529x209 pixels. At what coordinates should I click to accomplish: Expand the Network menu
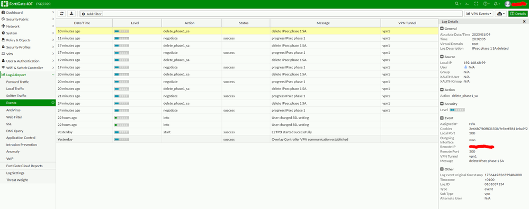[28, 26]
